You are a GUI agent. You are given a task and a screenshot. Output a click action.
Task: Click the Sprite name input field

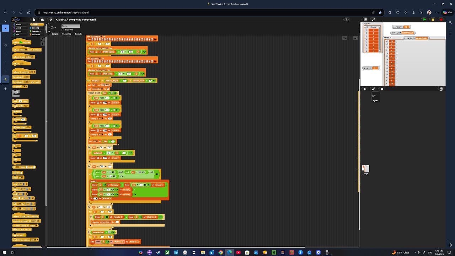coord(71,26)
